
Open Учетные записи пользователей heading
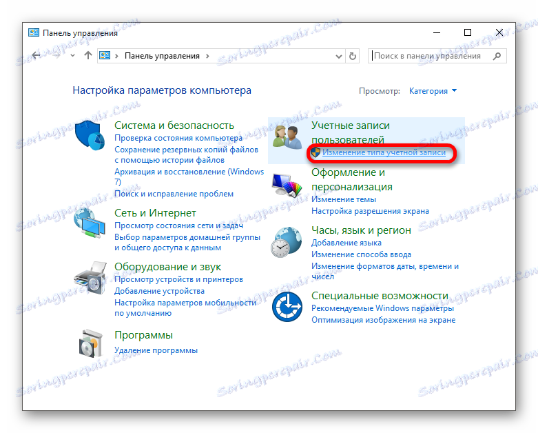tap(351, 132)
